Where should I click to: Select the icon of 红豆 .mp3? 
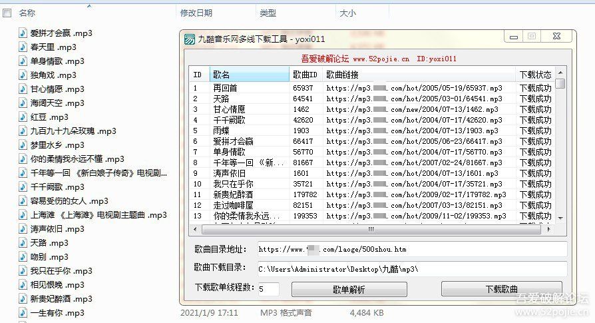click(23, 117)
